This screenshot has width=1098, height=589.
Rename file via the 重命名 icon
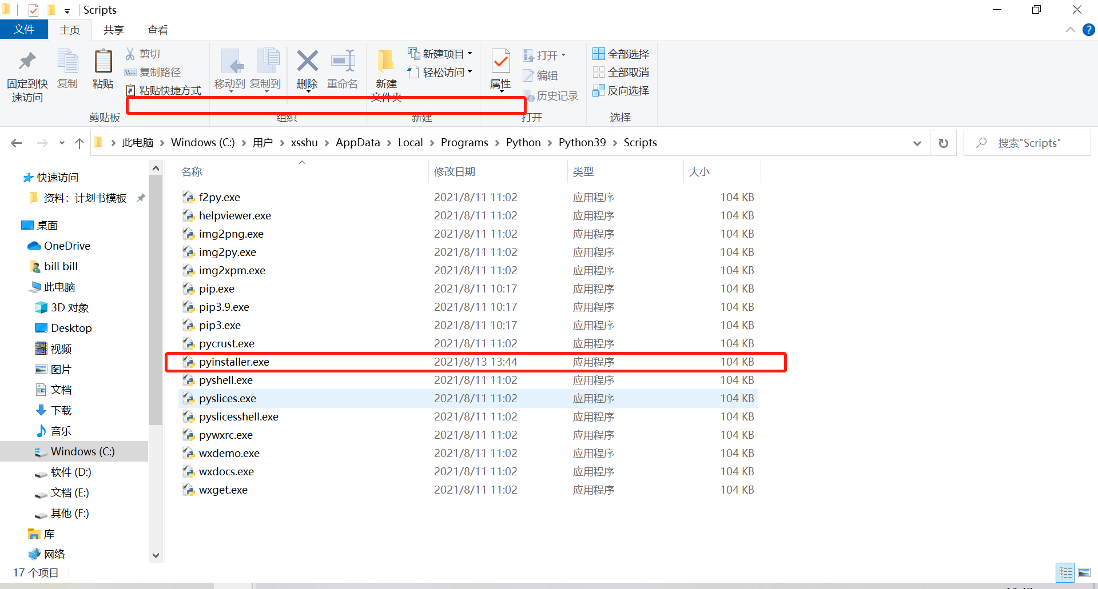[343, 67]
